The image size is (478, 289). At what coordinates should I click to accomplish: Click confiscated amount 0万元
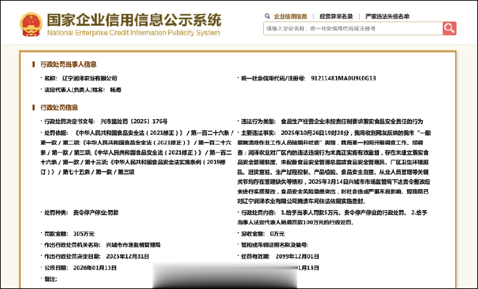click(x=277, y=234)
